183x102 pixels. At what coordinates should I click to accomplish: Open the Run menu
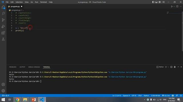click(37, 2)
